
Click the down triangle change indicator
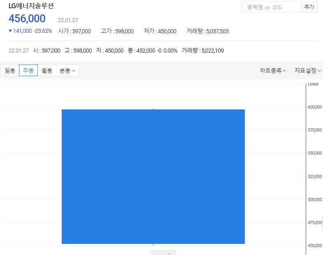(x=10, y=31)
